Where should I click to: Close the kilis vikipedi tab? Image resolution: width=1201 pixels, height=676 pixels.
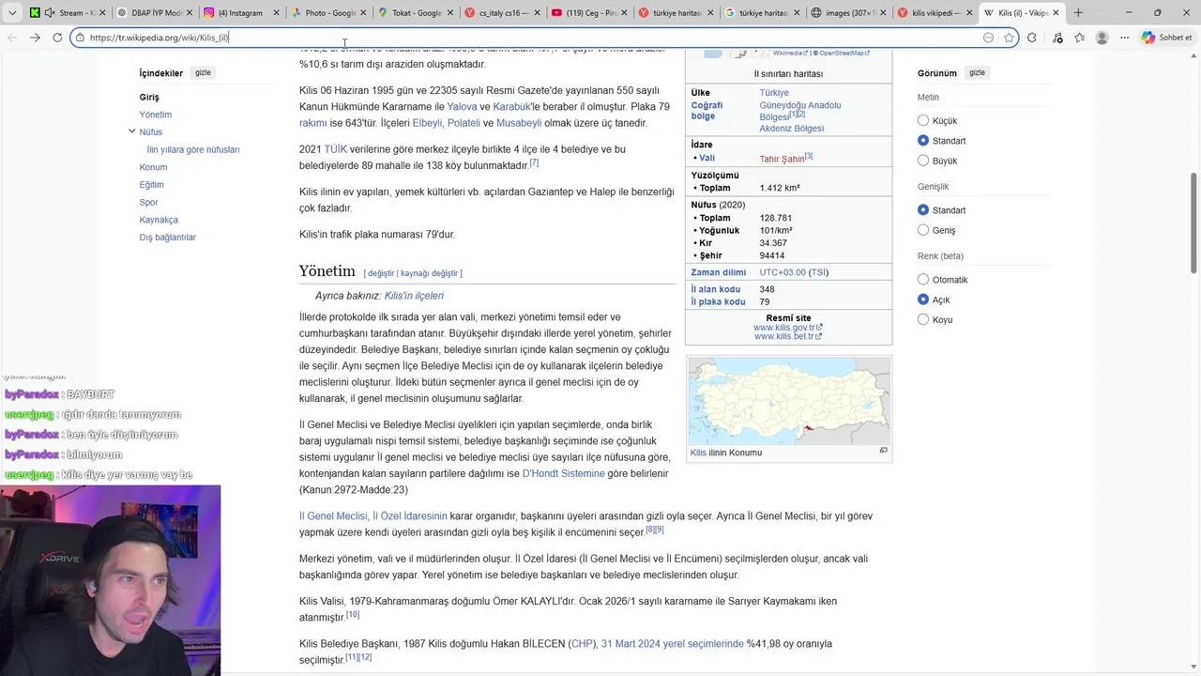coord(969,13)
